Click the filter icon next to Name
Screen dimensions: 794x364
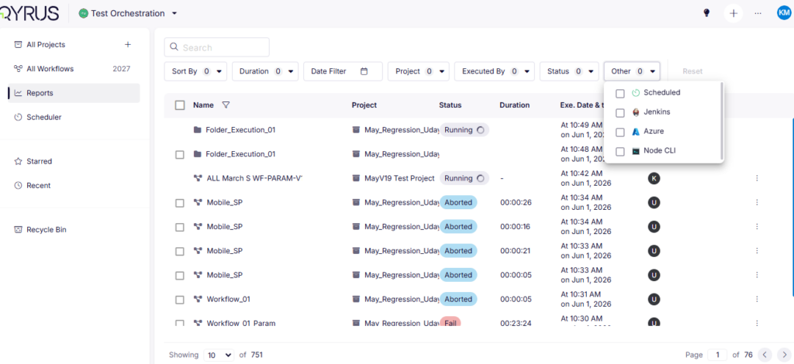coord(226,105)
